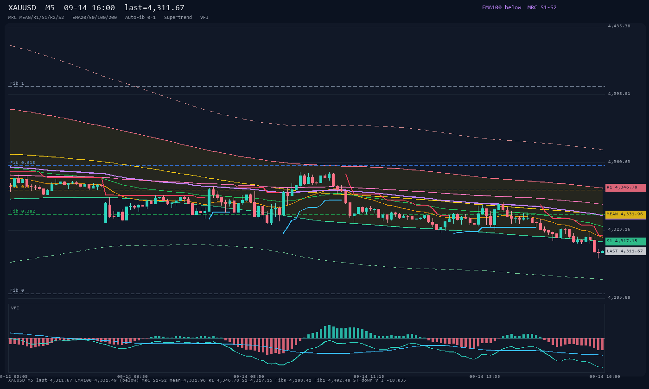Click the 4,285.88 price axis label
649x389 pixels.
click(x=619, y=297)
